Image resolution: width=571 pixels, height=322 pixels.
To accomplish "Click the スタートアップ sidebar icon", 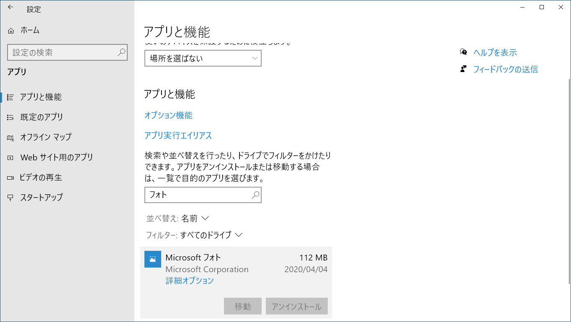I will tap(10, 198).
